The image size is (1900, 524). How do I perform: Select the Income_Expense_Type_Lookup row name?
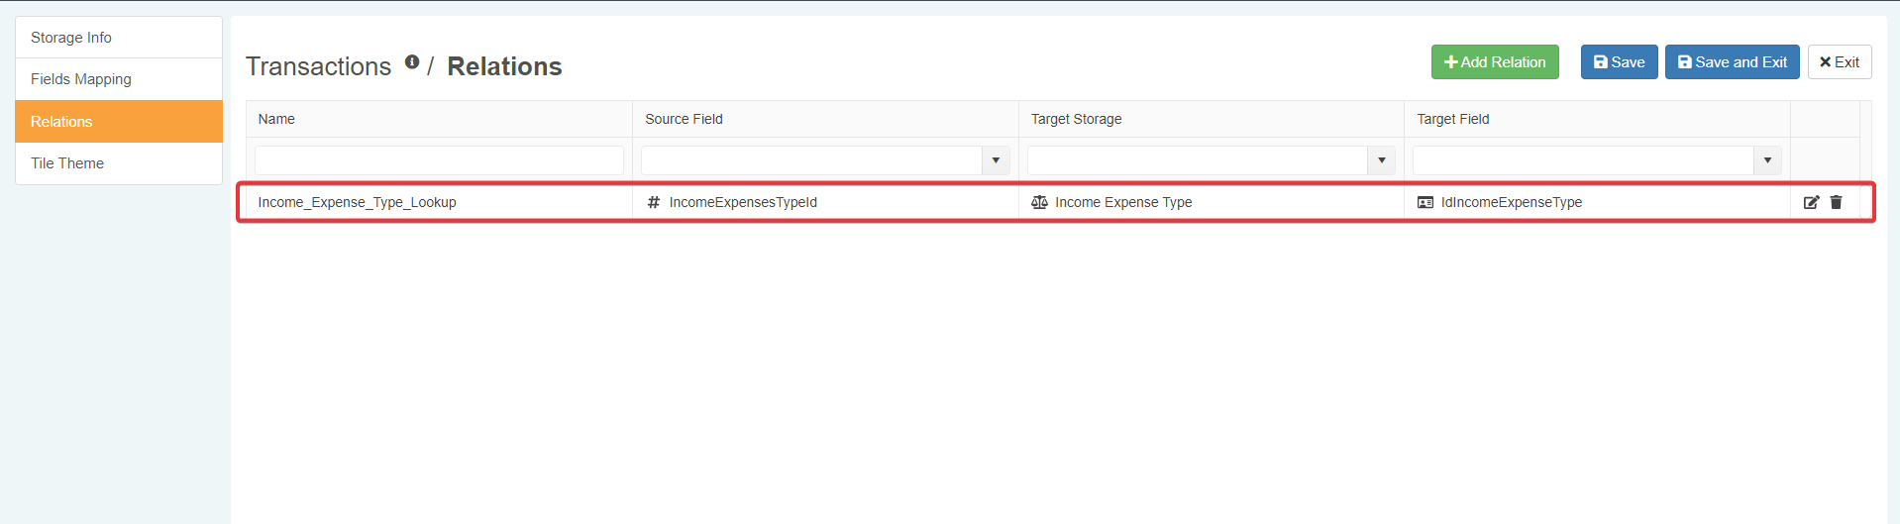pyautogui.click(x=357, y=202)
